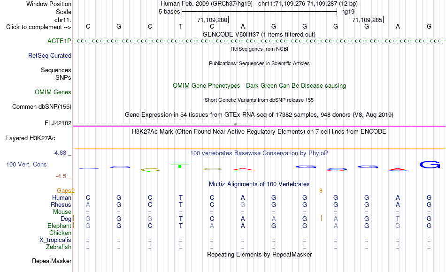Click the H3K27Ac Mark track title
Image resolution: width=446 pixels, height=272 pixels.
tap(259, 132)
